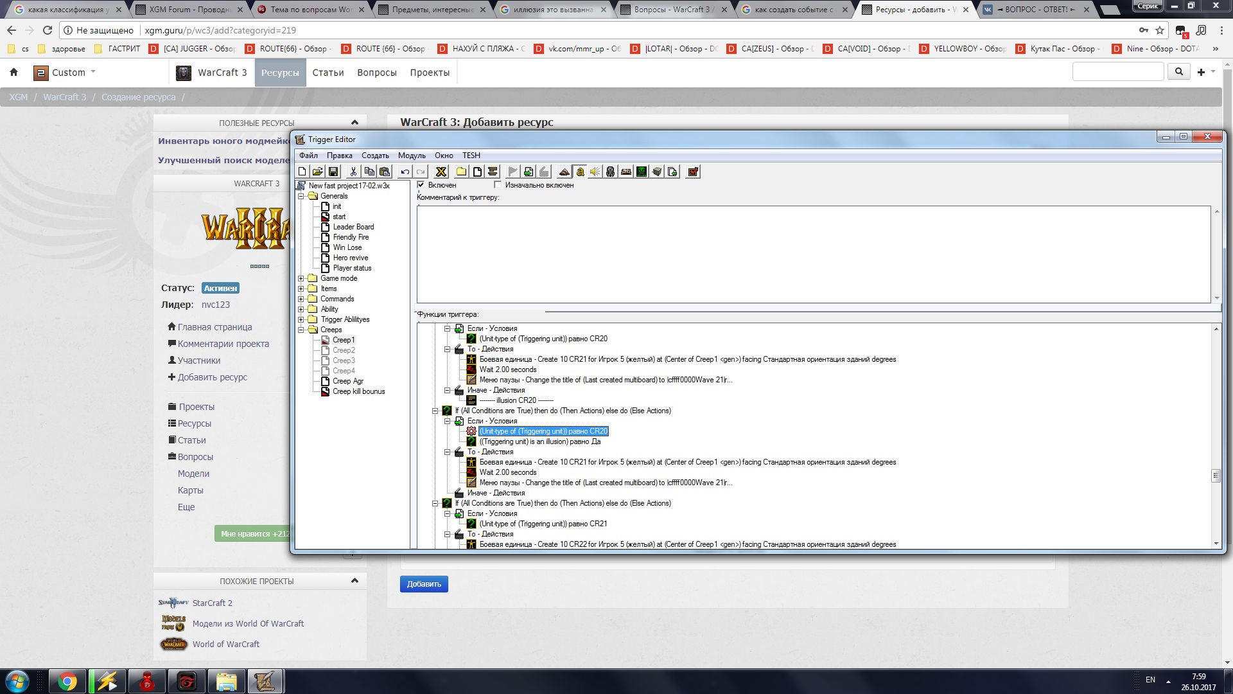Click the blue Добавить button
1233x694 pixels.
tap(424, 584)
